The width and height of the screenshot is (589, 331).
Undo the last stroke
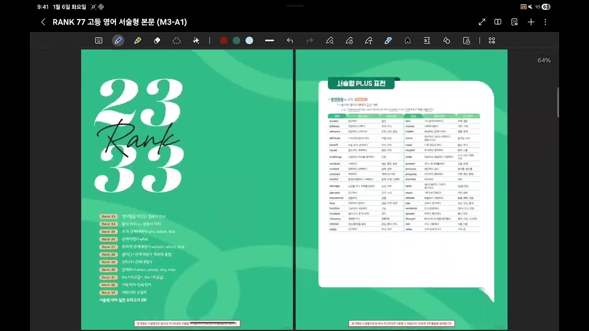point(290,40)
